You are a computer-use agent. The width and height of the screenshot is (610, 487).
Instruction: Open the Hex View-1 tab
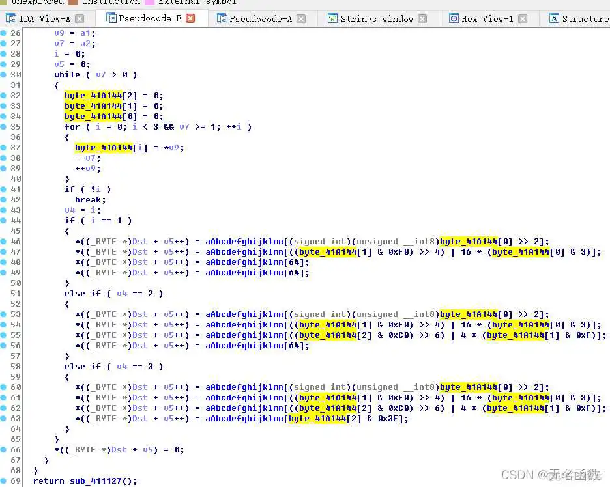[x=487, y=19]
